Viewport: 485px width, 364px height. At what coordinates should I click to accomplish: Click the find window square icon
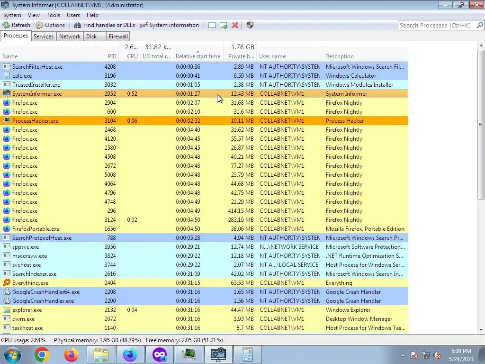[x=212, y=25]
